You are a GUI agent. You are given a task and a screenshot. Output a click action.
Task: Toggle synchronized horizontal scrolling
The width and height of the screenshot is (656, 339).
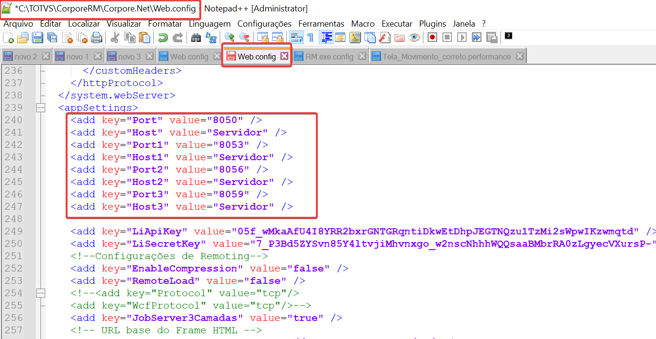pyautogui.click(x=278, y=37)
